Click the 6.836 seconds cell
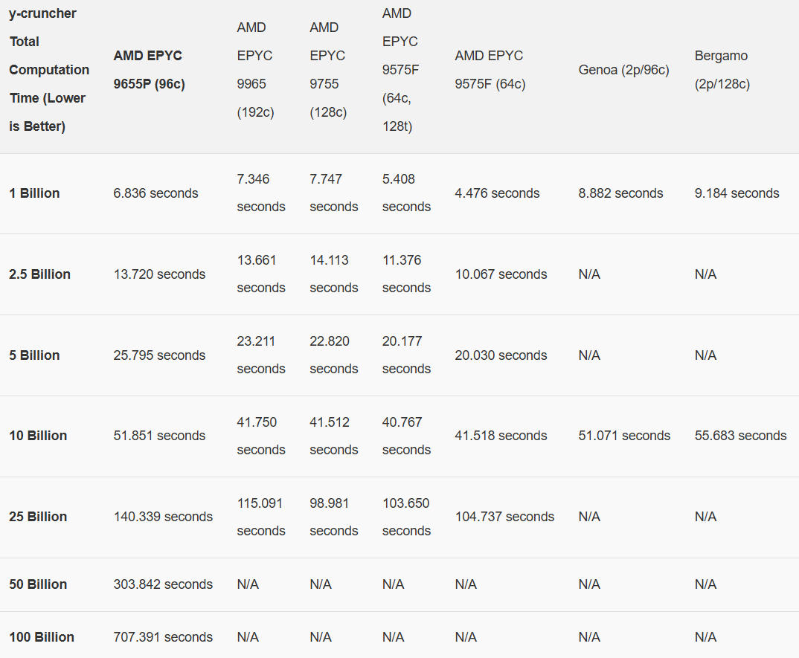This screenshot has width=799, height=658. 156,193
